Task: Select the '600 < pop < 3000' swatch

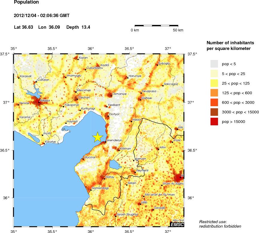Action: point(214,102)
